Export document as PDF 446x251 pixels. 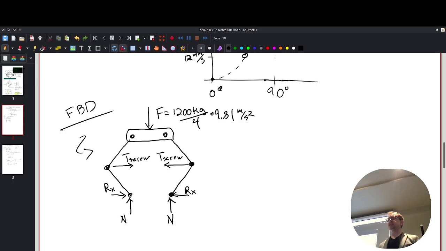pyautogui.click(x=32, y=38)
